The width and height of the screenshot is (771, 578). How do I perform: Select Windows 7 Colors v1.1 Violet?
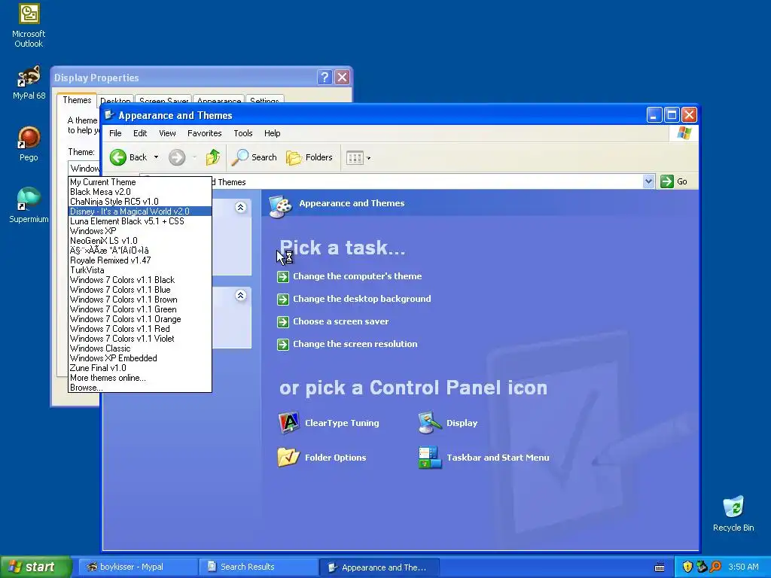coord(140,339)
